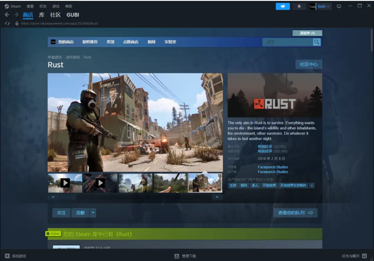Click 动作游戏 breadcrumb link
The width and height of the screenshot is (374, 261).
click(x=73, y=58)
